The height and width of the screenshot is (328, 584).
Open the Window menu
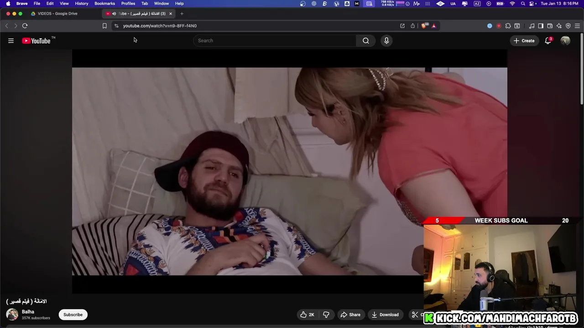(162, 4)
